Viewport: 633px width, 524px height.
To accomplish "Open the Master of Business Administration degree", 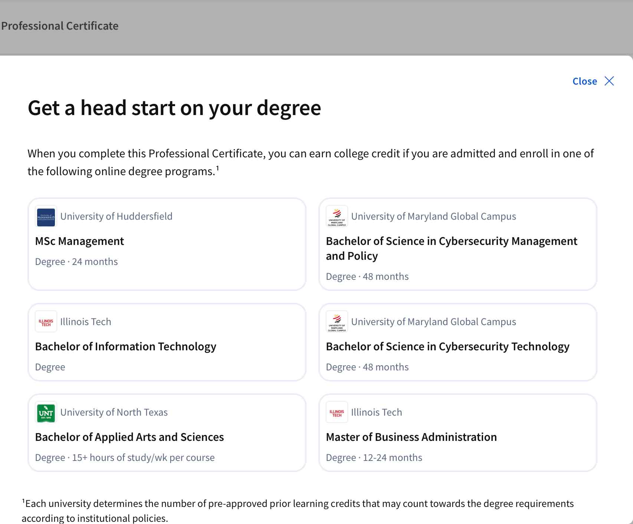I will pyautogui.click(x=411, y=437).
